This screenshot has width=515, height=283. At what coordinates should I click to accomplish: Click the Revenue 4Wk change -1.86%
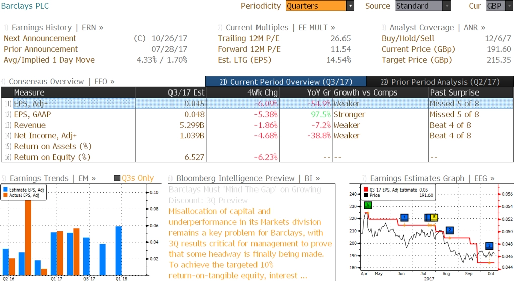pos(266,125)
